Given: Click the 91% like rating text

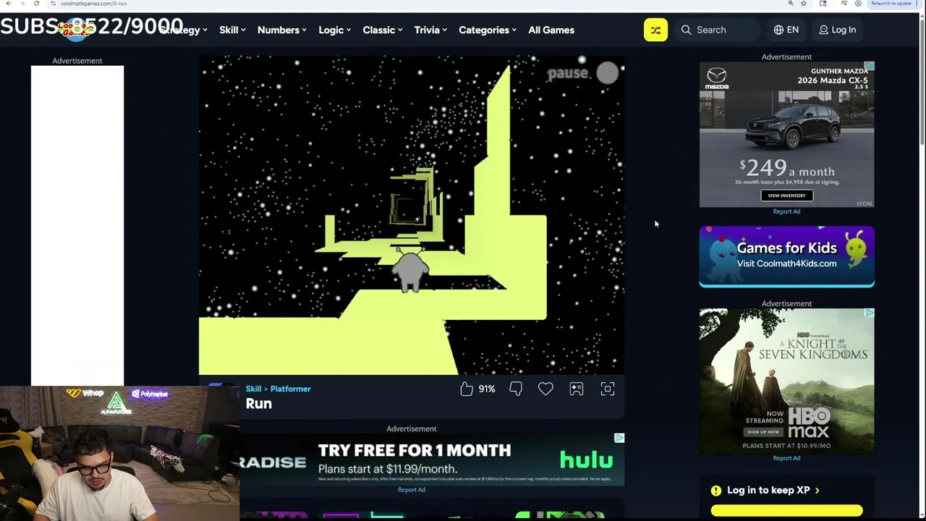Looking at the screenshot, I should (487, 389).
